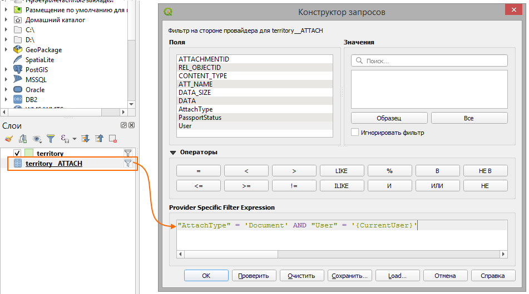The width and height of the screenshot is (529, 294).
Task: Open the expression filter dropdown arrow
Action: coord(74,139)
